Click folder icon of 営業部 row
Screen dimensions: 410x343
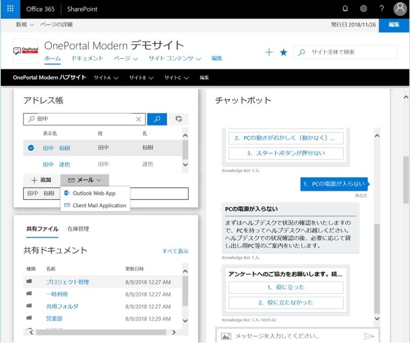pyautogui.click(x=29, y=318)
